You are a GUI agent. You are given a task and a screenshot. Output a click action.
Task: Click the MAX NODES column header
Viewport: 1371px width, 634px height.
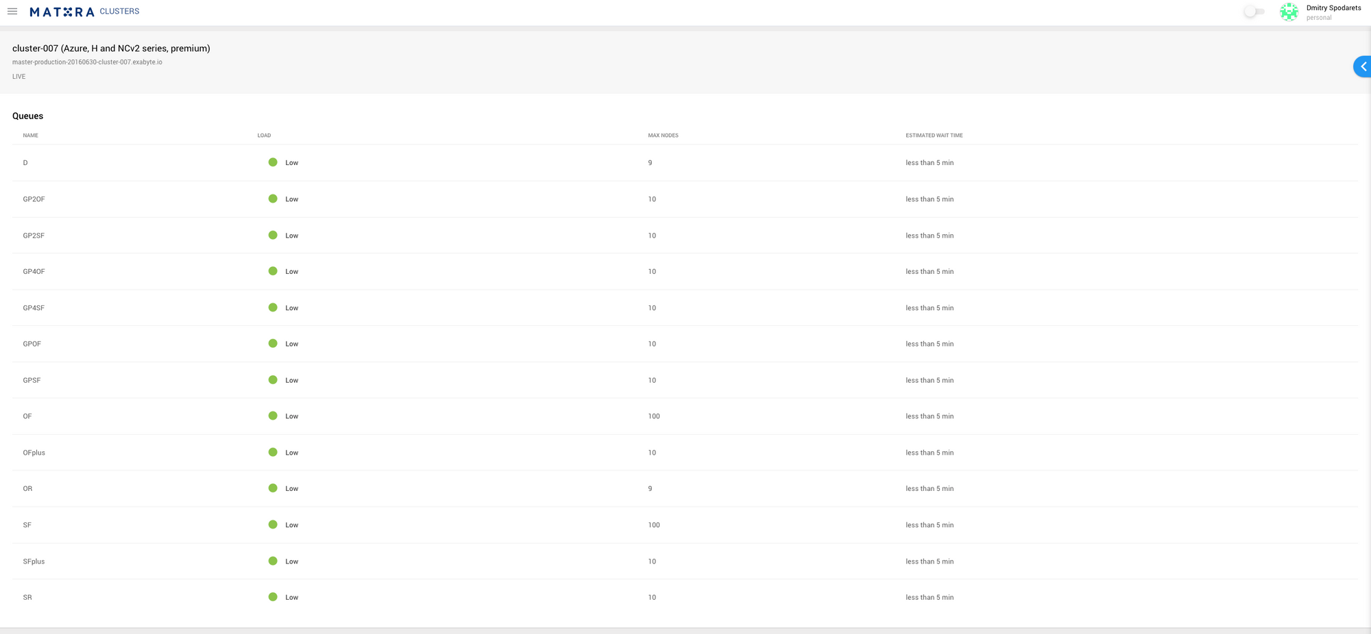tap(663, 136)
